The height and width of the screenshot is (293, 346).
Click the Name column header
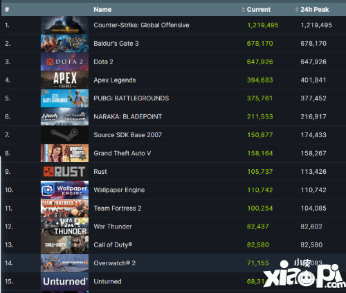[x=102, y=10]
